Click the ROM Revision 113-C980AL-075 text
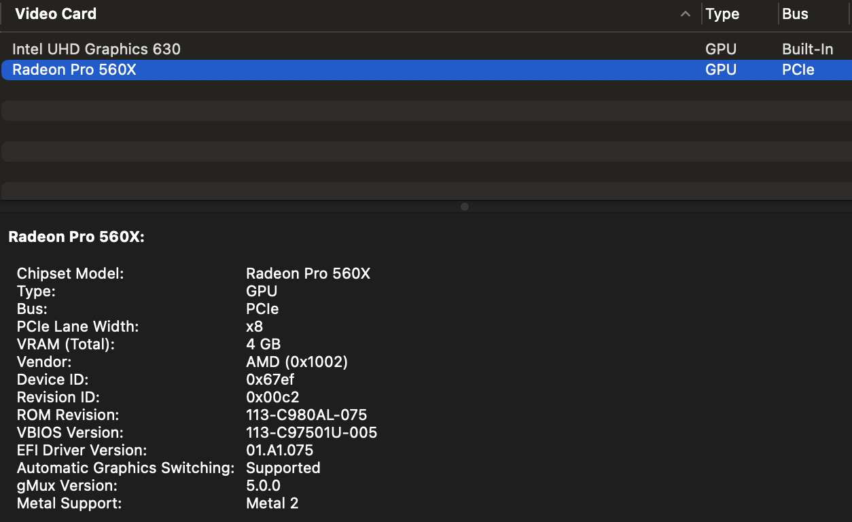The image size is (852, 522). pos(306,415)
